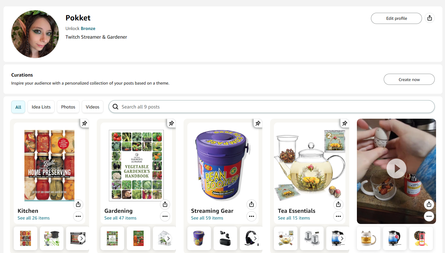
Task: Open more options for Tea Essentials
Action: point(338,216)
